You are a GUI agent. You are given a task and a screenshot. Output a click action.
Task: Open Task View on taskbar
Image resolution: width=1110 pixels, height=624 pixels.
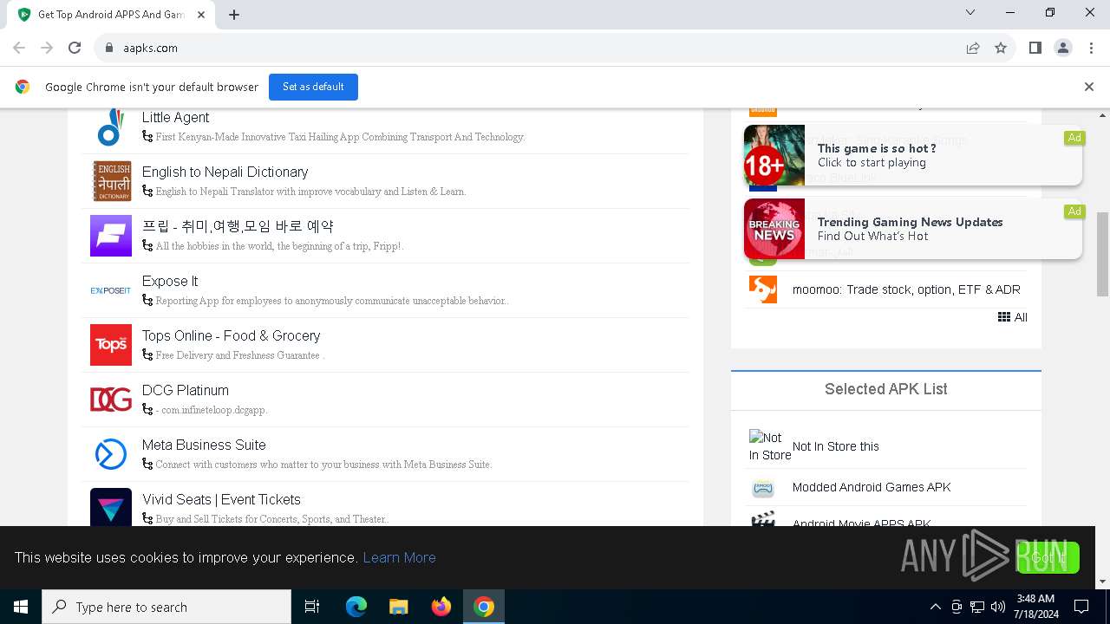coord(312,607)
